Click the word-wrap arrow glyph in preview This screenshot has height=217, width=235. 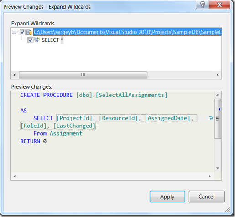point(211,118)
